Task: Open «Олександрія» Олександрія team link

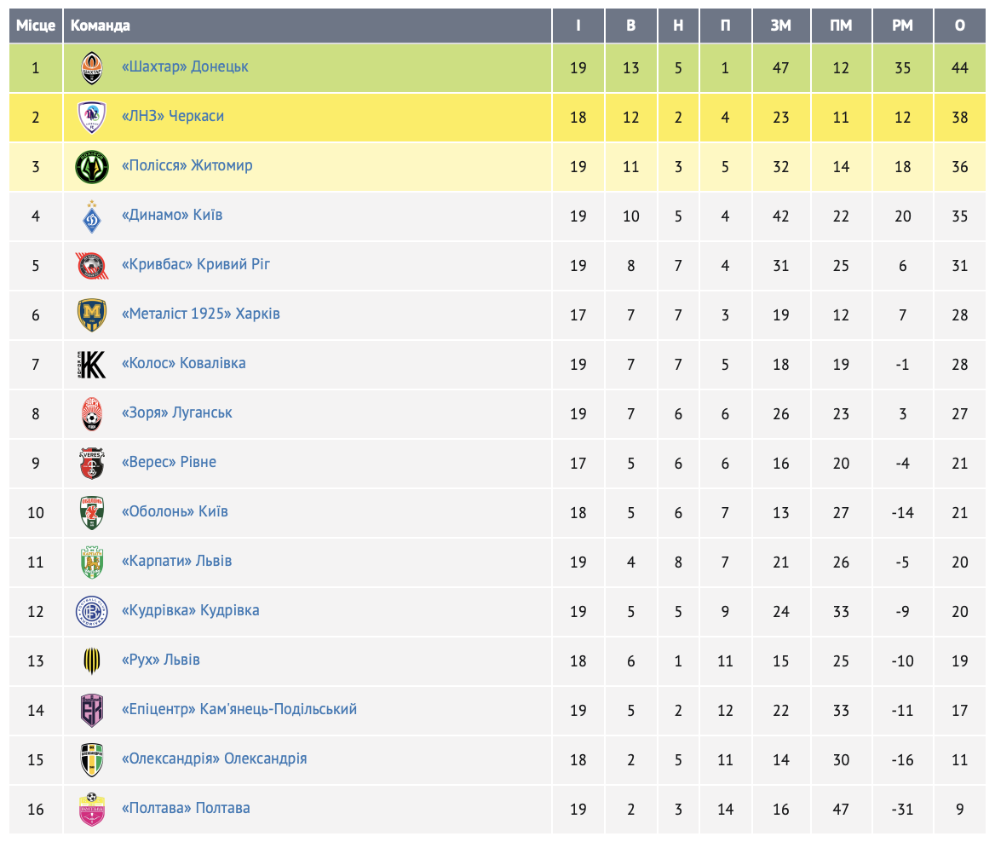Action: click(214, 758)
